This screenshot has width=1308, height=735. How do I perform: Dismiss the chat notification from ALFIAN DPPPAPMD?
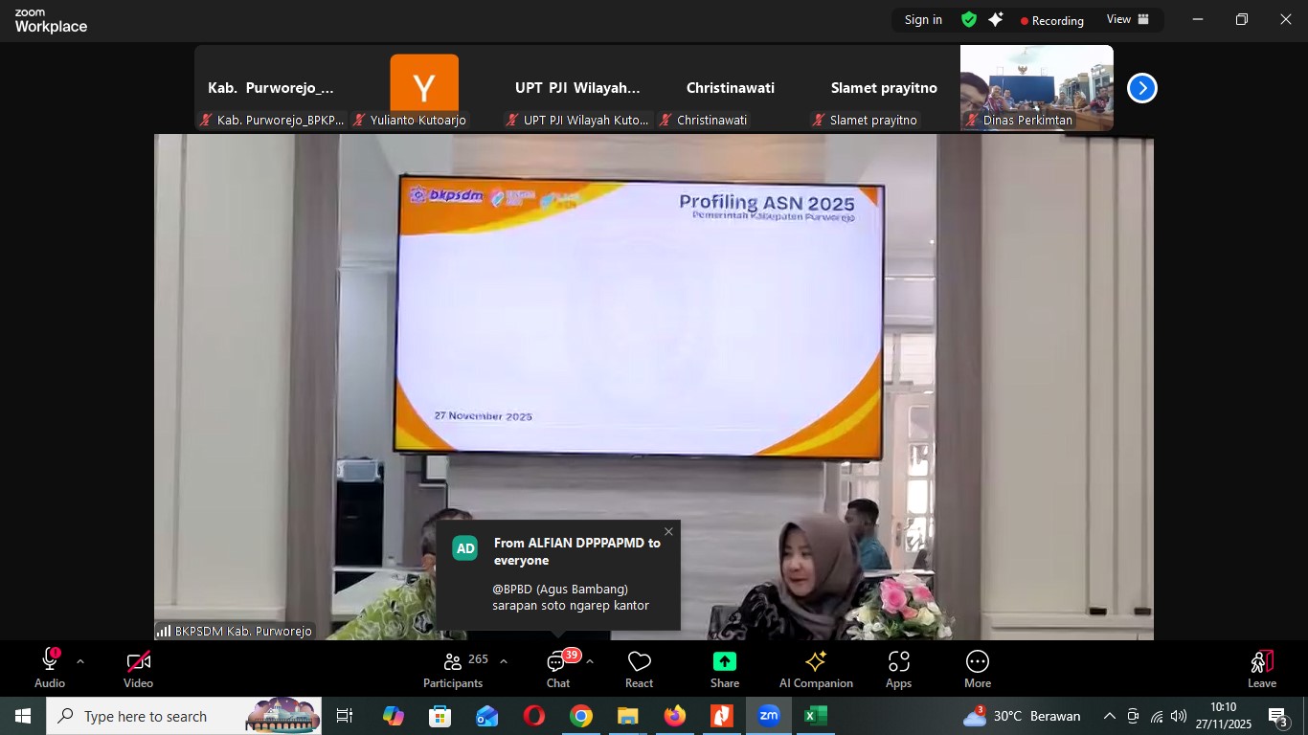(x=668, y=532)
